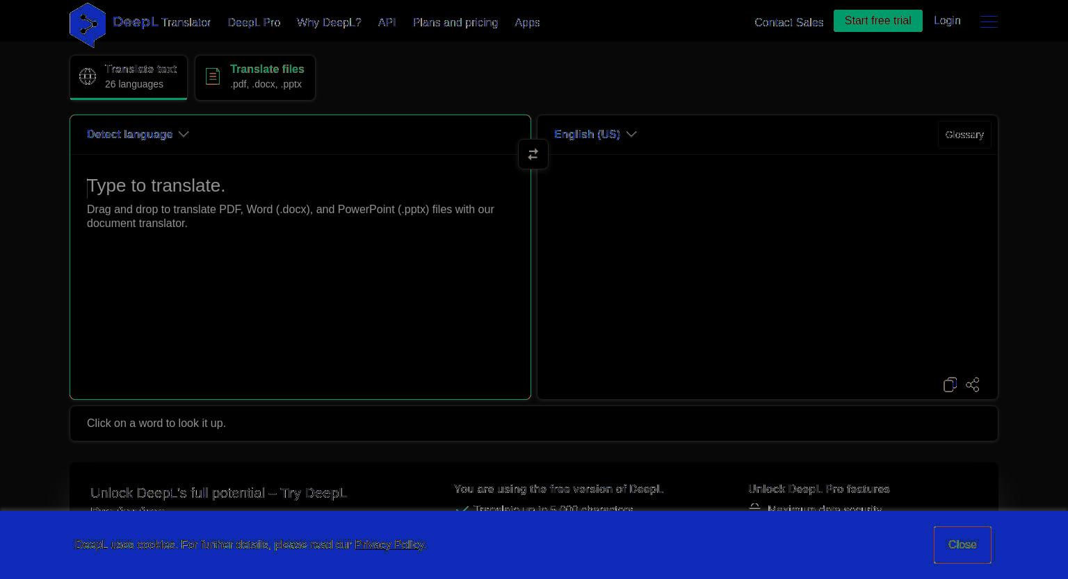Click the dictionary lookup bar
Screen dimensions: 1068x579
pos(534,423)
